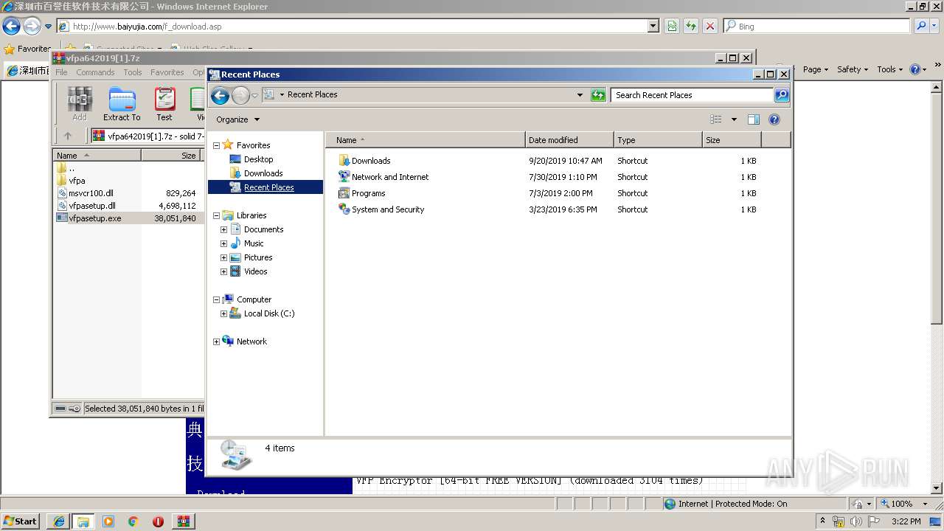Image resolution: width=944 pixels, height=531 pixels.
Task: Open WinRAR File menu
Action: [x=61, y=72]
